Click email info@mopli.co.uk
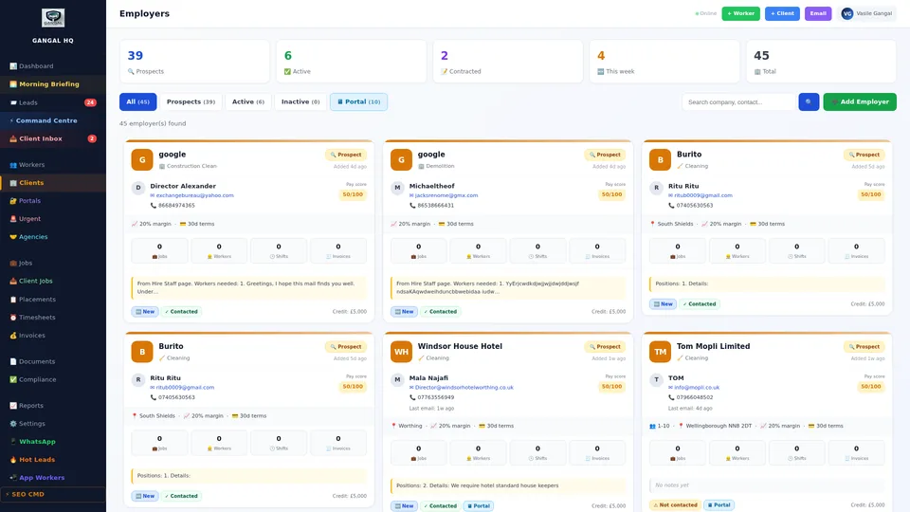Image resolution: width=910 pixels, height=512 pixels. pyautogui.click(x=697, y=387)
